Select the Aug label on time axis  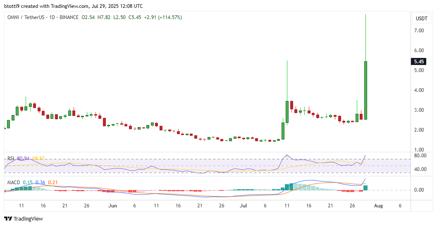(x=379, y=205)
